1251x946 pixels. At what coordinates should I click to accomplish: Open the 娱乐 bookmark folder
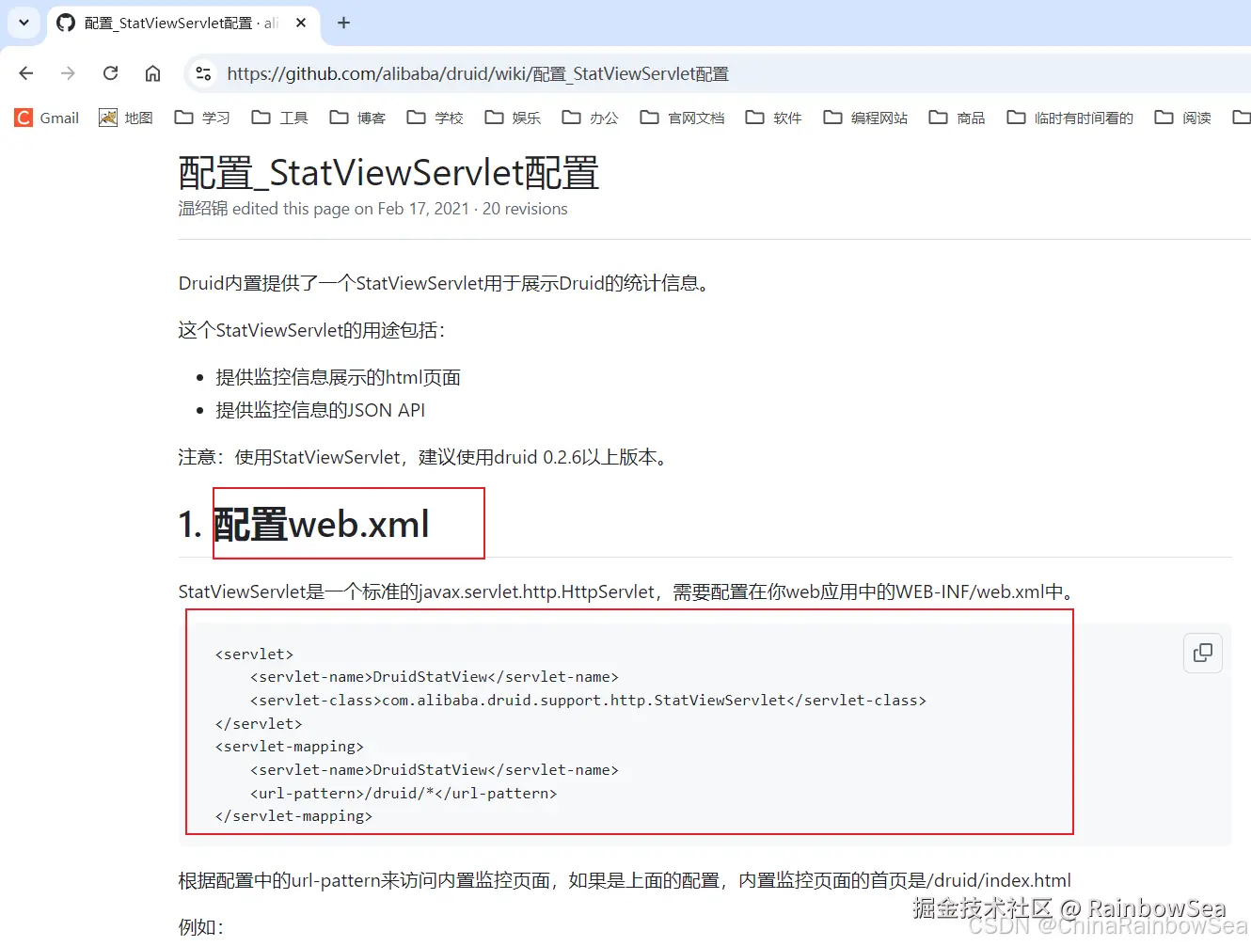coord(513,118)
